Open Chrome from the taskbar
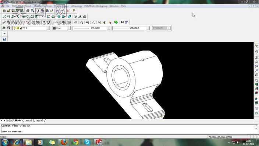This screenshot has height=146, width=259. point(76,142)
